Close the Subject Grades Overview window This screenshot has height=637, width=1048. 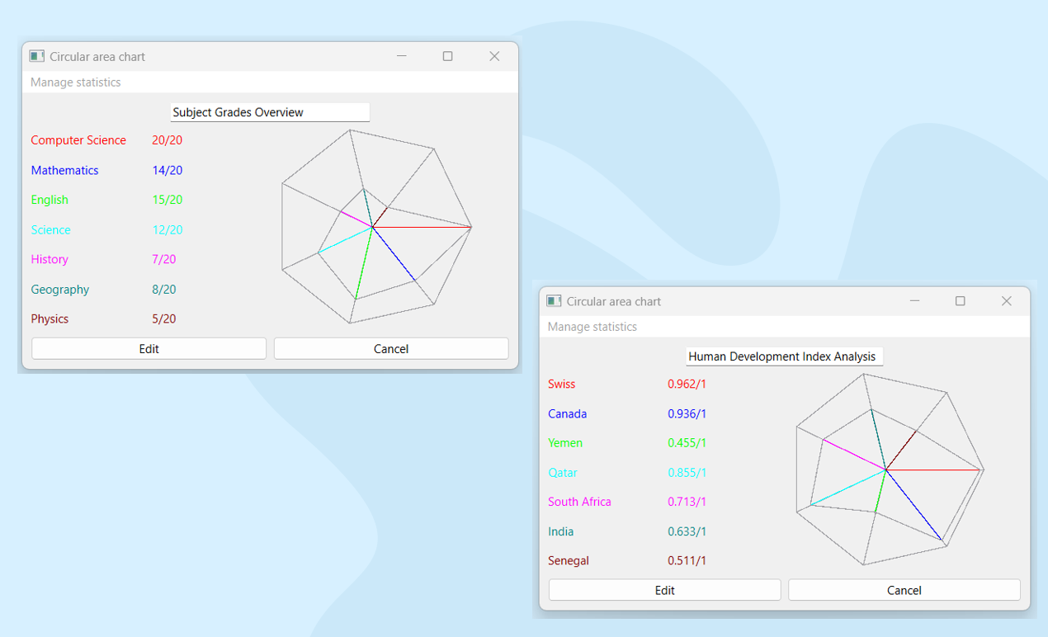[494, 56]
